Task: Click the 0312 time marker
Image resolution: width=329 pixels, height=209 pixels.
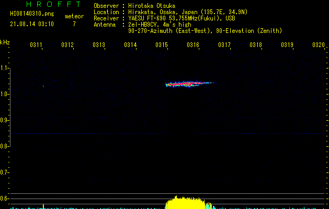Action: click(x=67, y=45)
